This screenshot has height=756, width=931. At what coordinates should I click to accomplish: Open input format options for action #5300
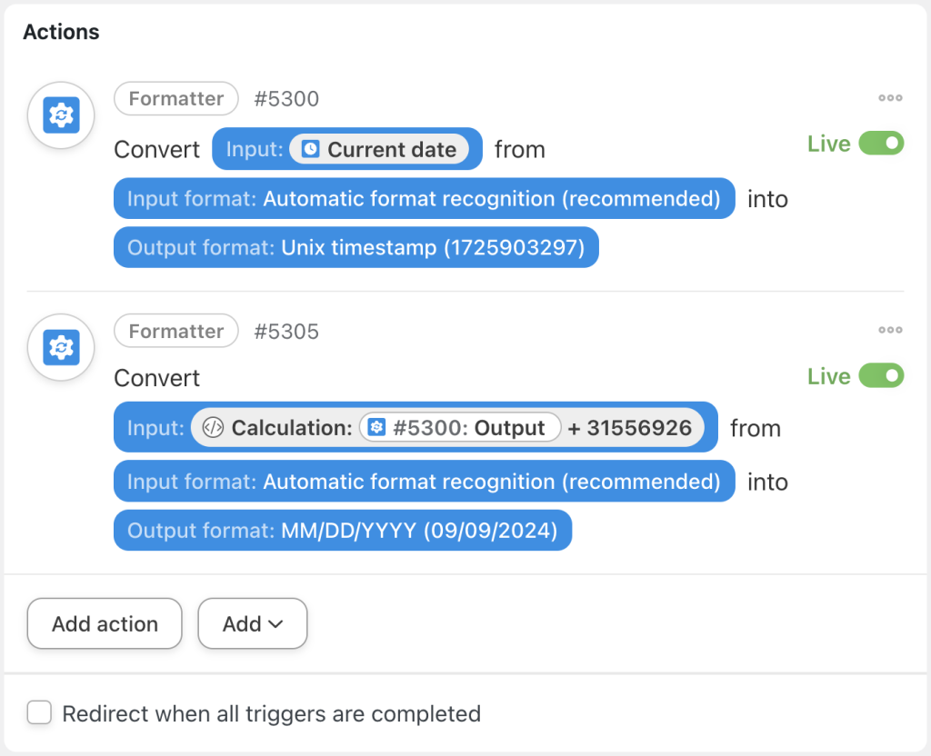tap(424, 198)
